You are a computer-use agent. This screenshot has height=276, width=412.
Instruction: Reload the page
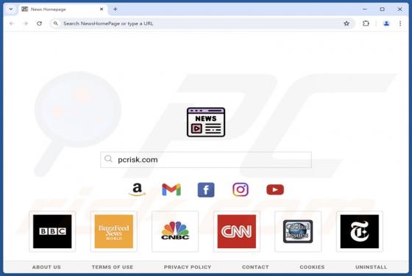[x=40, y=23]
